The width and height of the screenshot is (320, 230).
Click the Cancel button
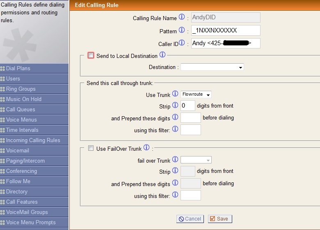click(190, 219)
